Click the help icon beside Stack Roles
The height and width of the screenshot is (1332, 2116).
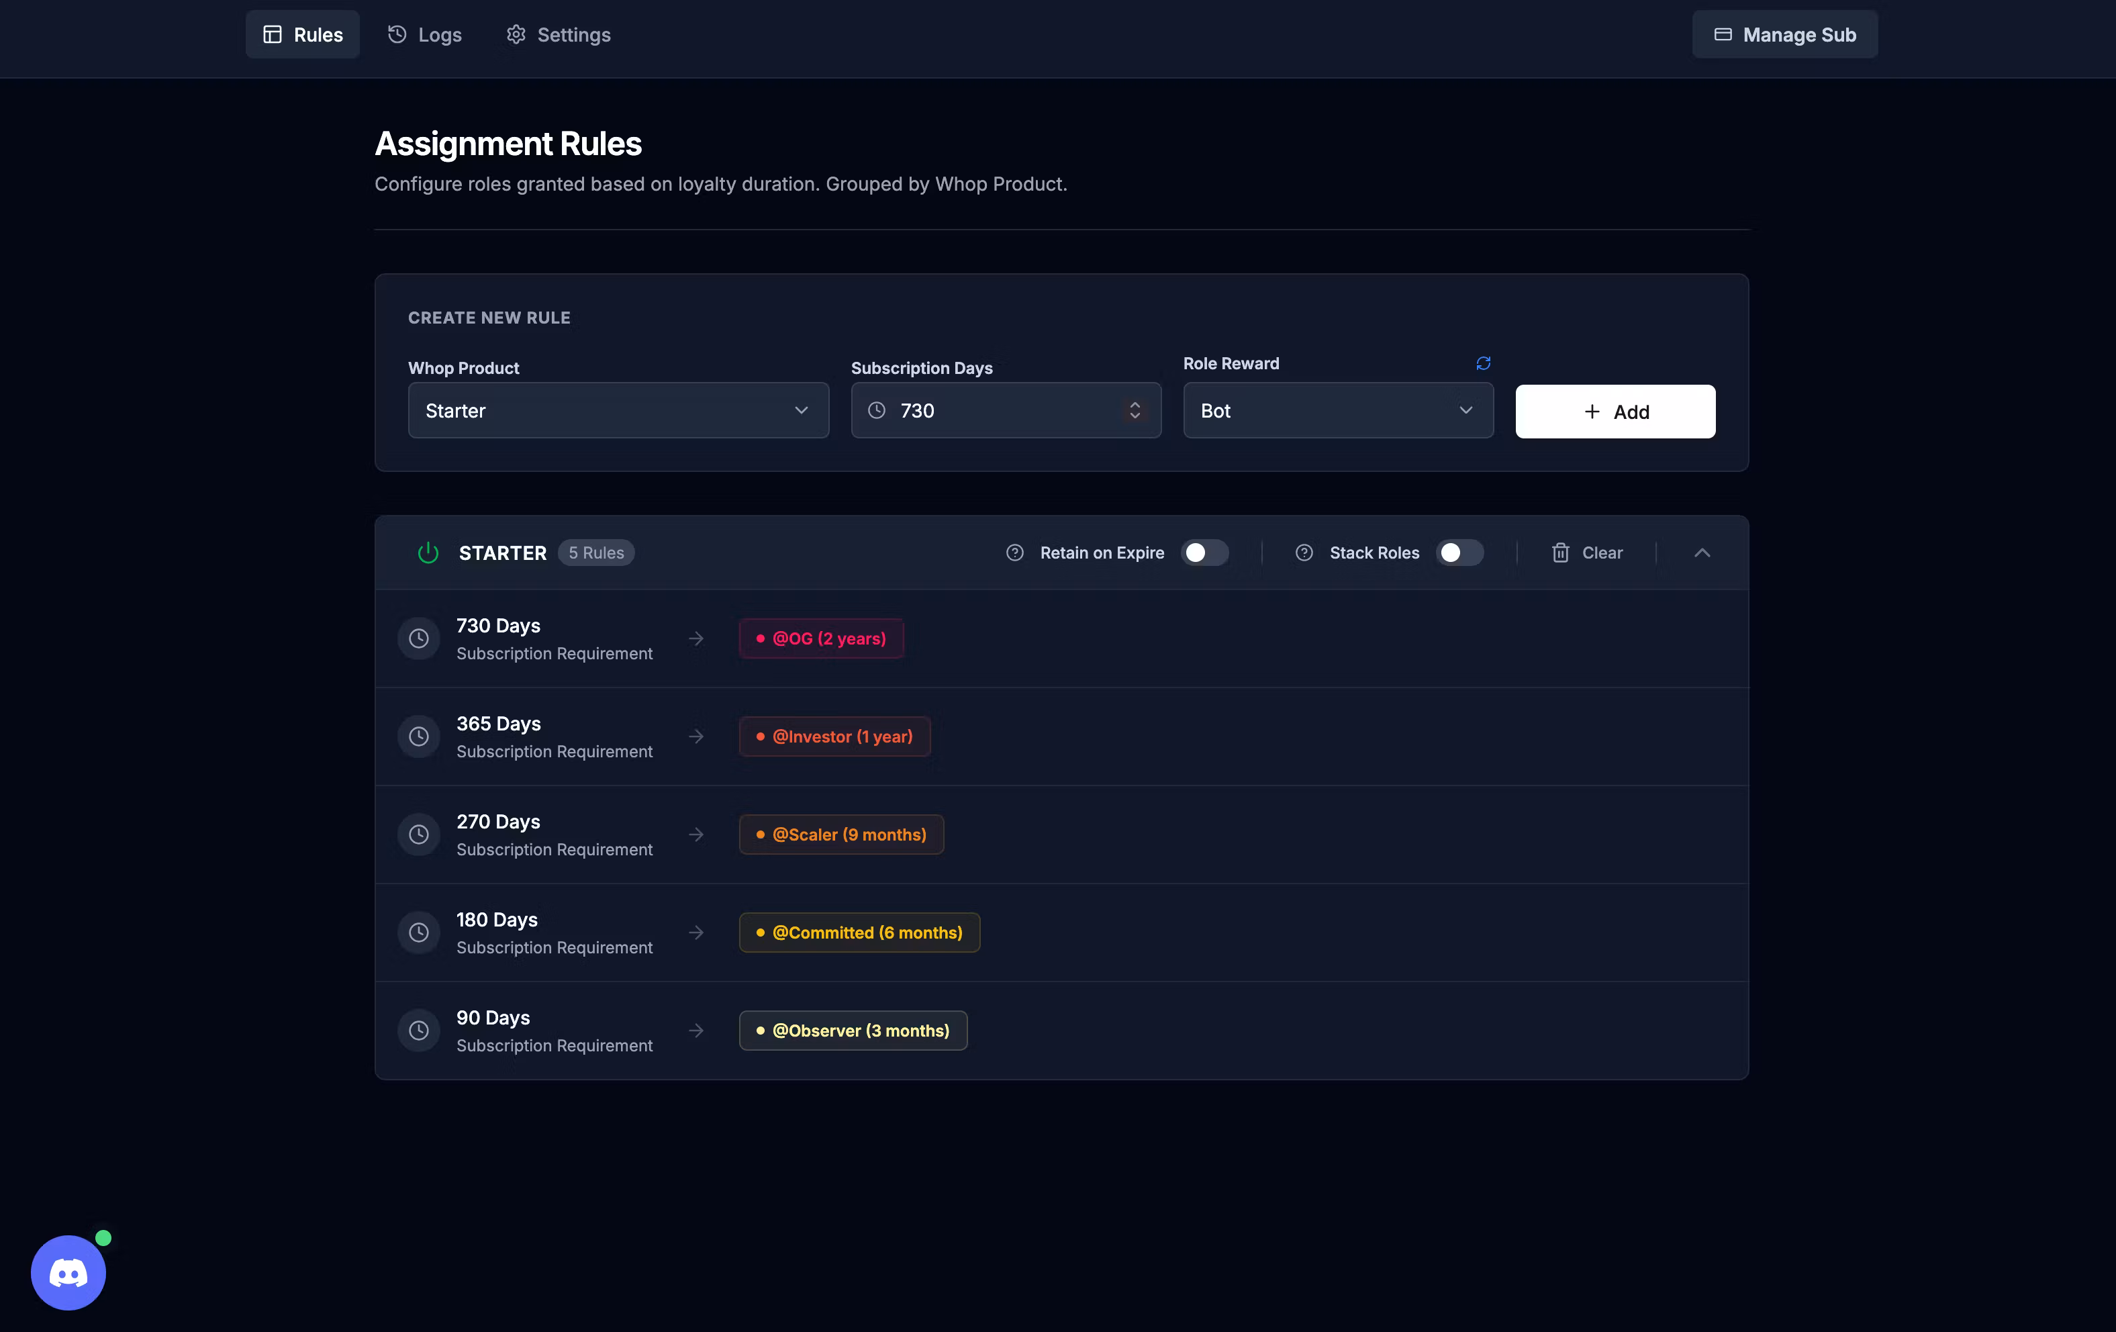1304,553
